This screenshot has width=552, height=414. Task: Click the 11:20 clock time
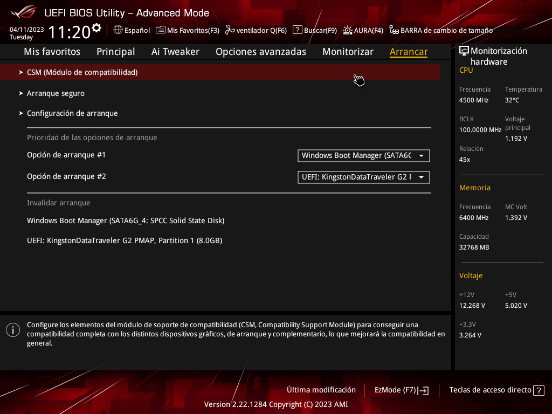[x=70, y=32]
